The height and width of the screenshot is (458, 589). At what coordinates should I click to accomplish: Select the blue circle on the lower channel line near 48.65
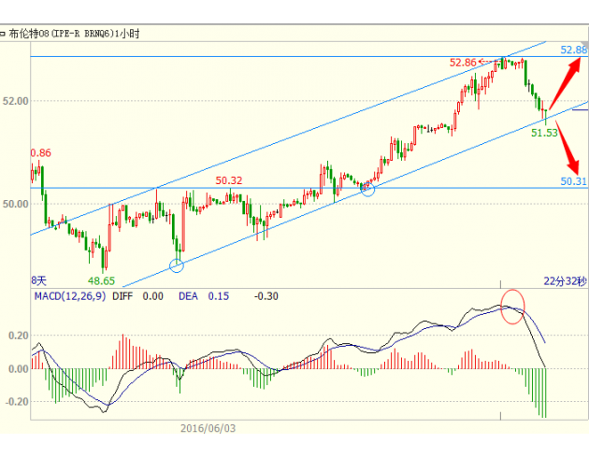(177, 265)
